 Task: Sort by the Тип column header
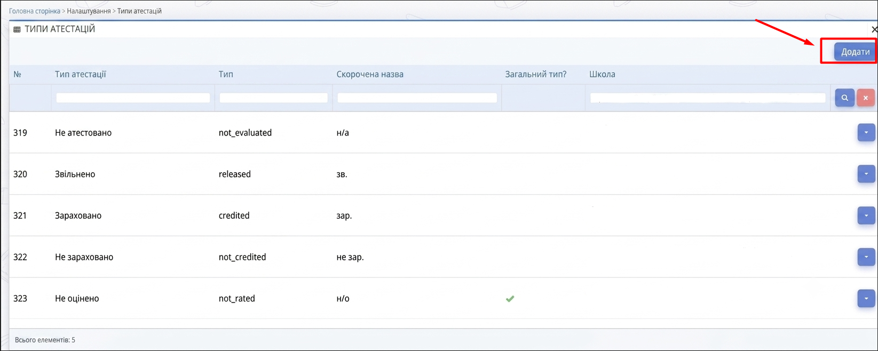click(x=226, y=74)
